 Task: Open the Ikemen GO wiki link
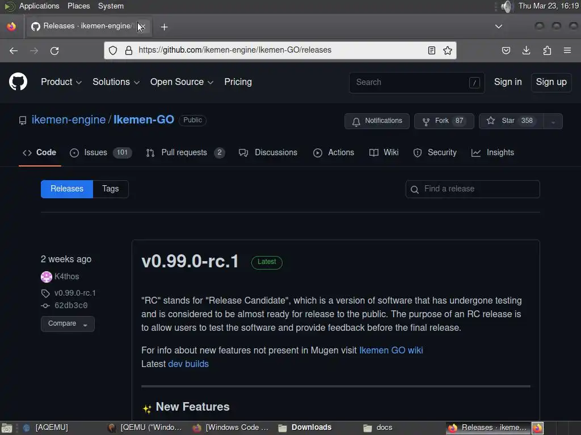coord(391,350)
